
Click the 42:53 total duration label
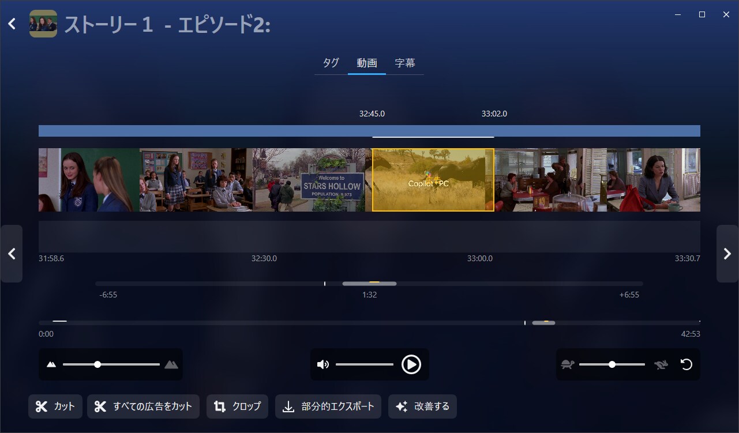[691, 334]
